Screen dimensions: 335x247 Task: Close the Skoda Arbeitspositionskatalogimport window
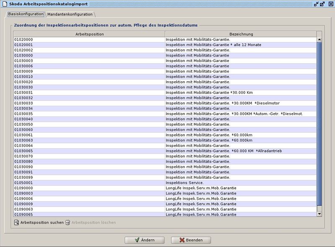(x=331, y=4)
